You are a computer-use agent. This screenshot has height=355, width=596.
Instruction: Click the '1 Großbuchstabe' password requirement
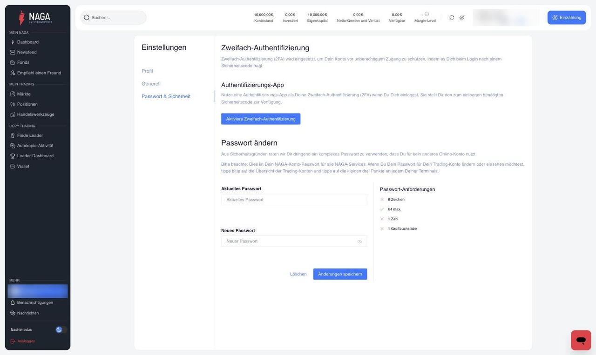click(402, 228)
